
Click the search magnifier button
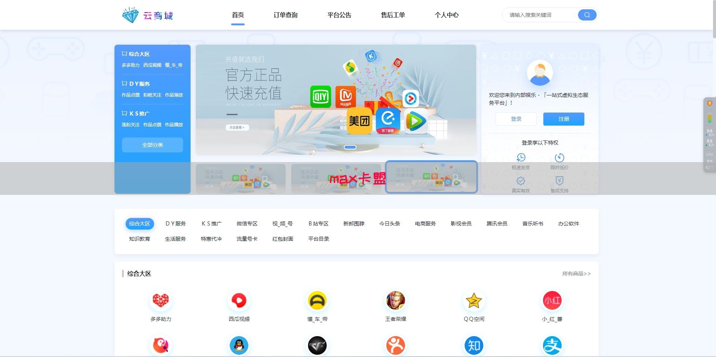click(x=587, y=15)
